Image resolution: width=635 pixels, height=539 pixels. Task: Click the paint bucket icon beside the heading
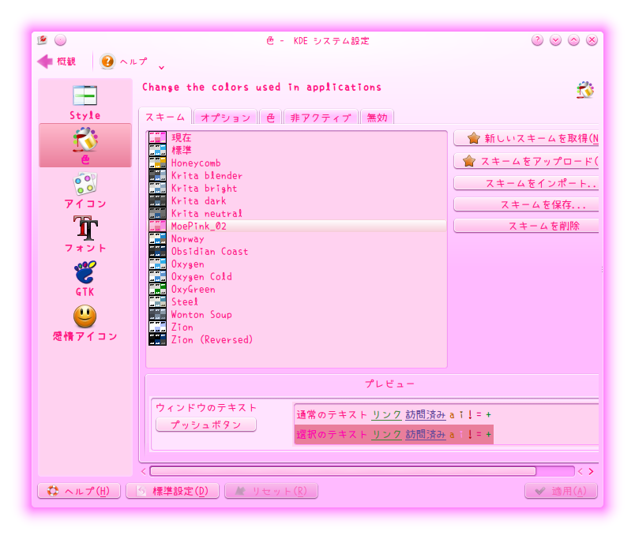(x=585, y=89)
